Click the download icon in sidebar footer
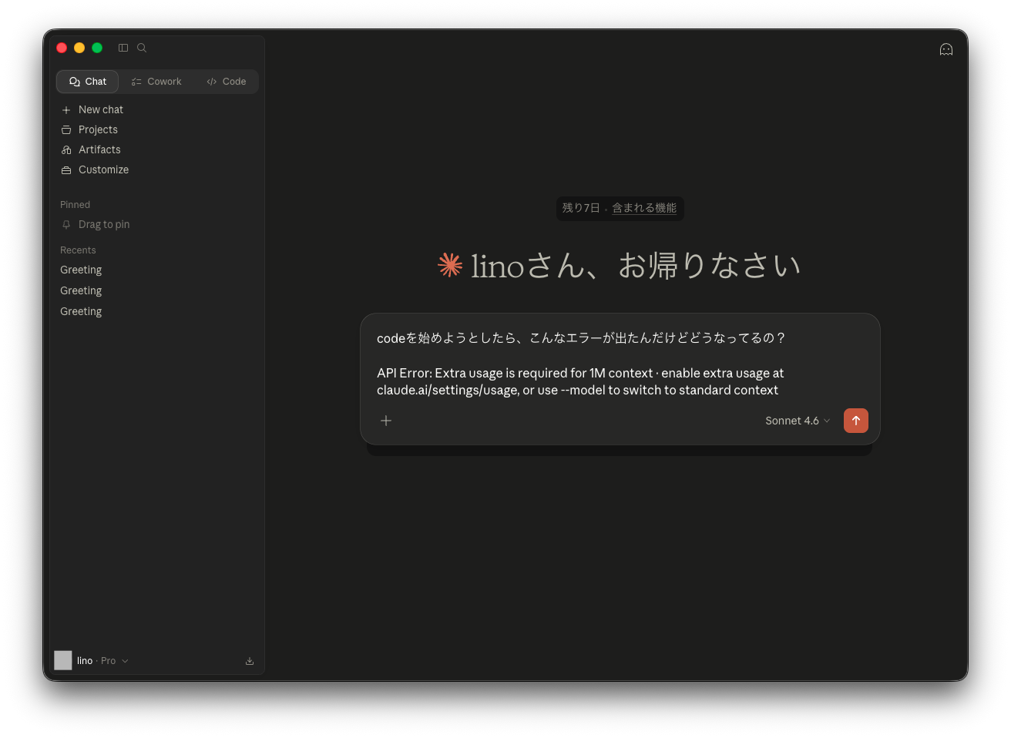The height and width of the screenshot is (738, 1011). [x=250, y=661]
